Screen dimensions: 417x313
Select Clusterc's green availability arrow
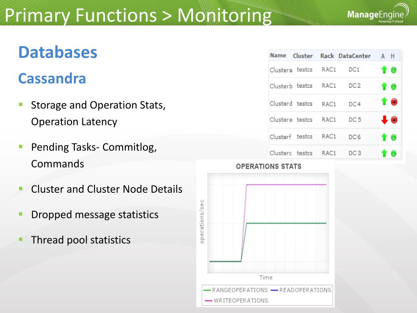click(384, 153)
